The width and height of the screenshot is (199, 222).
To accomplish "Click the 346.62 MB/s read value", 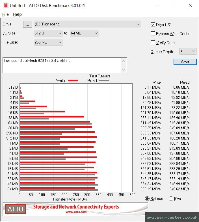I will point(179,189).
